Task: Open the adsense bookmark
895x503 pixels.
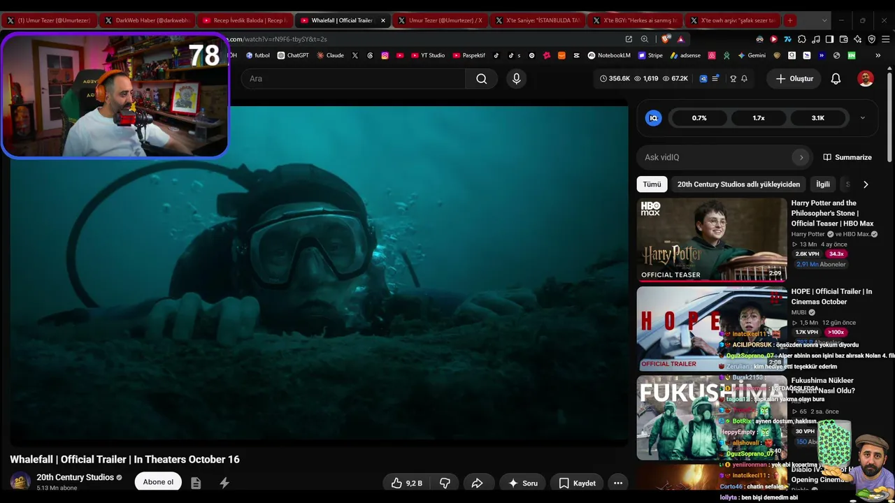Action: [685, 55]
